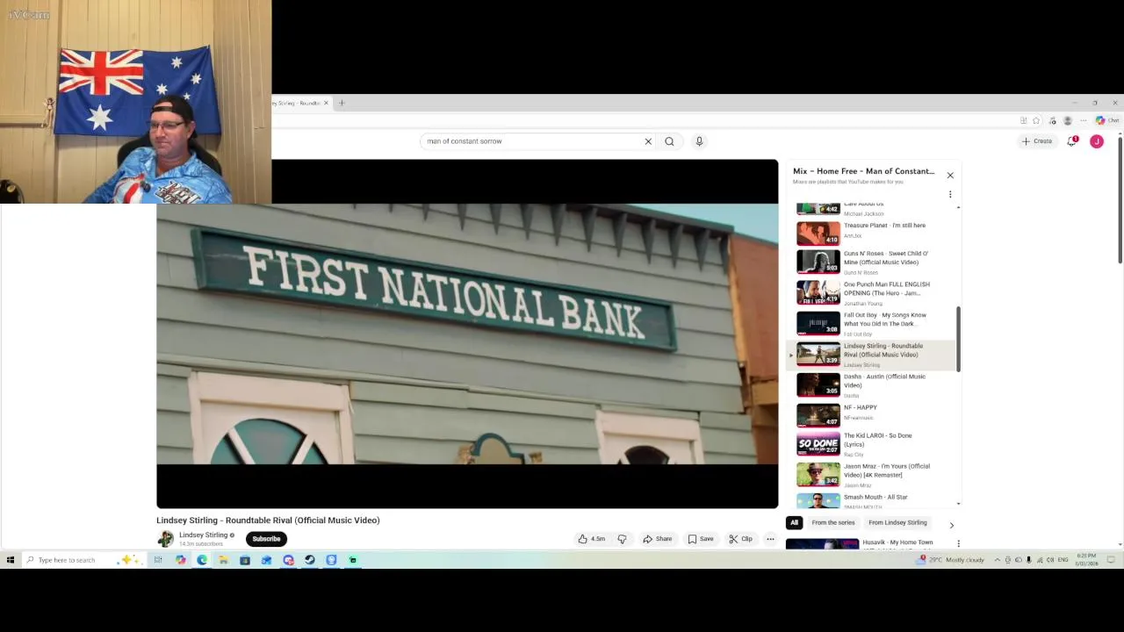Start voice search with microphone icon
Screen dimensions: 1124x632
tap(699, 141)
